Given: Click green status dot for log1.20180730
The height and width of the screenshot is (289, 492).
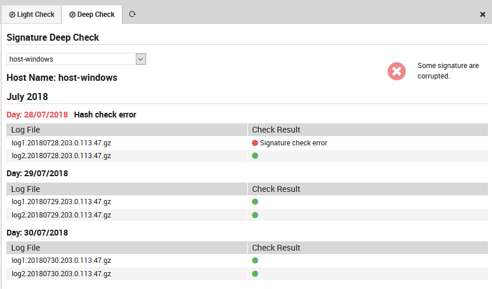Looking at the screenshot, I should click(x=255, y=261).
